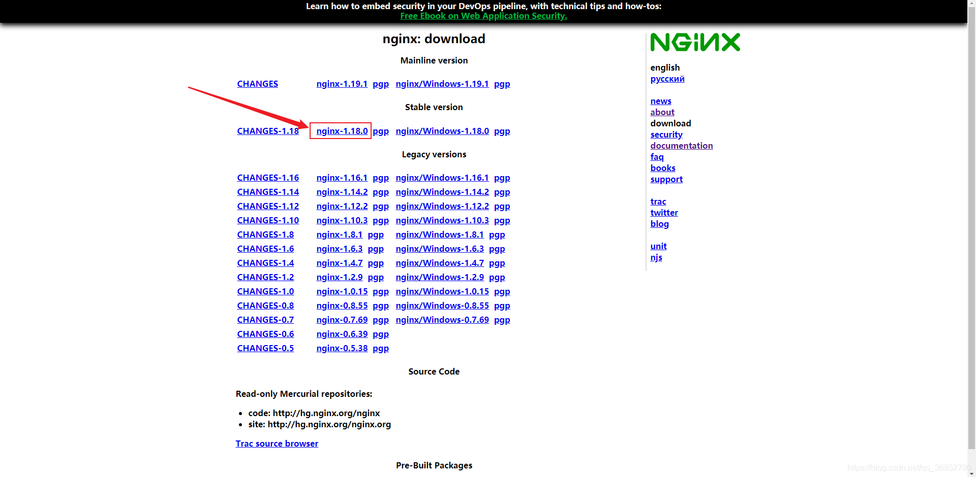
Task: Open pgp signature for nginx/Windows-1.19.1
Action: tap(502, 84)
